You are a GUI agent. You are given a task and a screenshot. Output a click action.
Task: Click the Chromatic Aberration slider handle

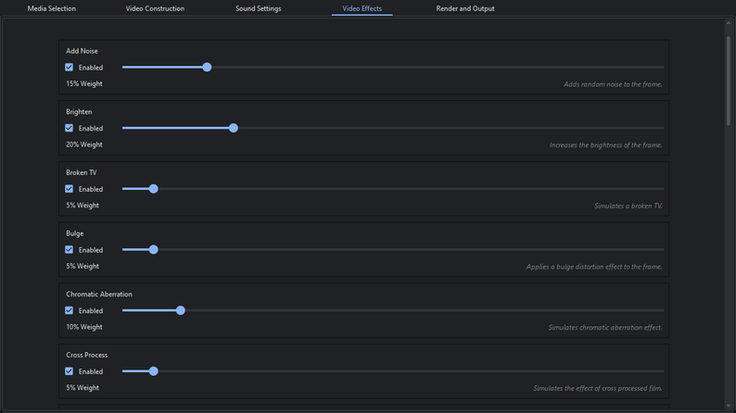[x=181, y=311]
